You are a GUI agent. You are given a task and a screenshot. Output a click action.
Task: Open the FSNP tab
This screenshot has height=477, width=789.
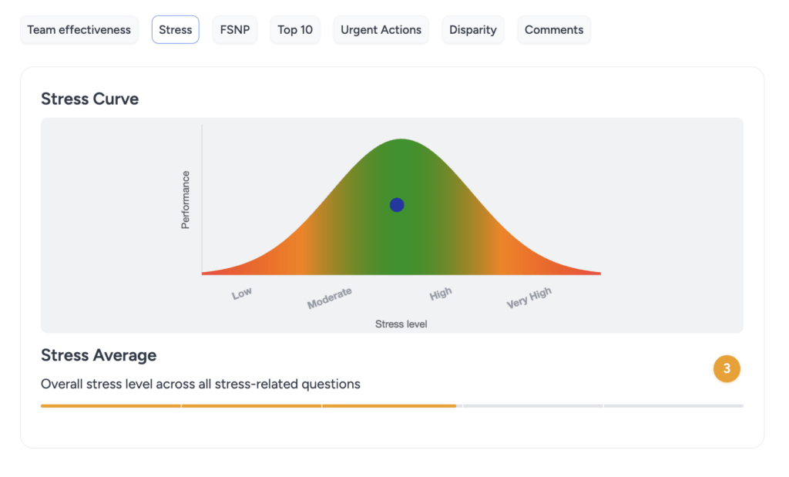coord(235,29)
